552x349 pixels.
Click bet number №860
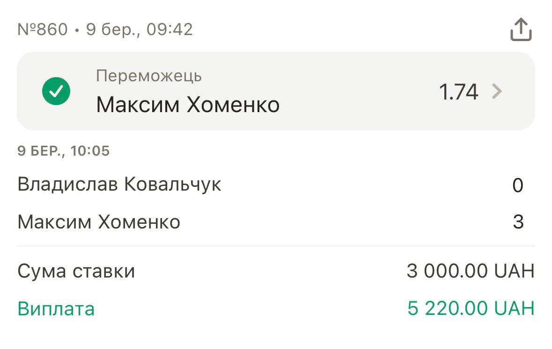click(43, 30)
